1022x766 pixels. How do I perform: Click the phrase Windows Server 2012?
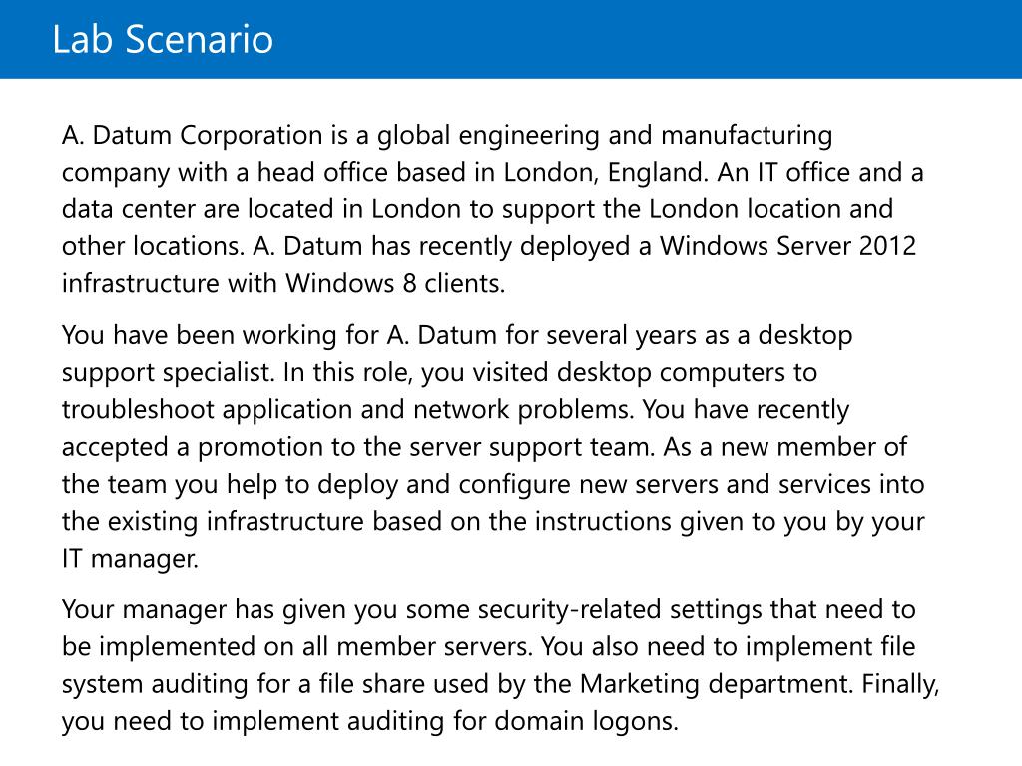788,246
